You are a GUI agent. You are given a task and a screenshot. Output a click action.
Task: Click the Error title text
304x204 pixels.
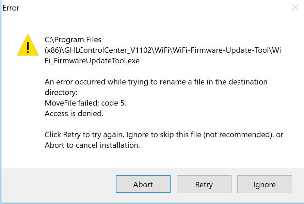click(x=11, y=8)
